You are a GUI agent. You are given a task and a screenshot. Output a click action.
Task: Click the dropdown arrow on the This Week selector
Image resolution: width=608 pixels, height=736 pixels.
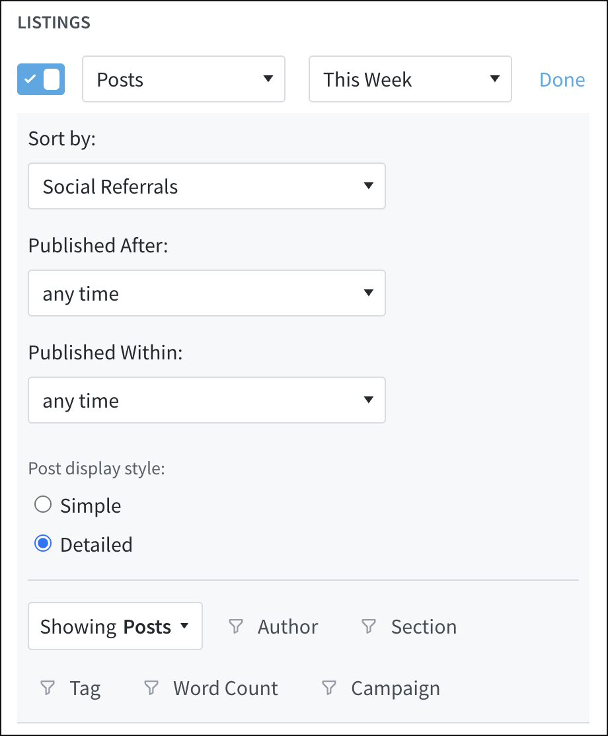[x=494, y=79]
